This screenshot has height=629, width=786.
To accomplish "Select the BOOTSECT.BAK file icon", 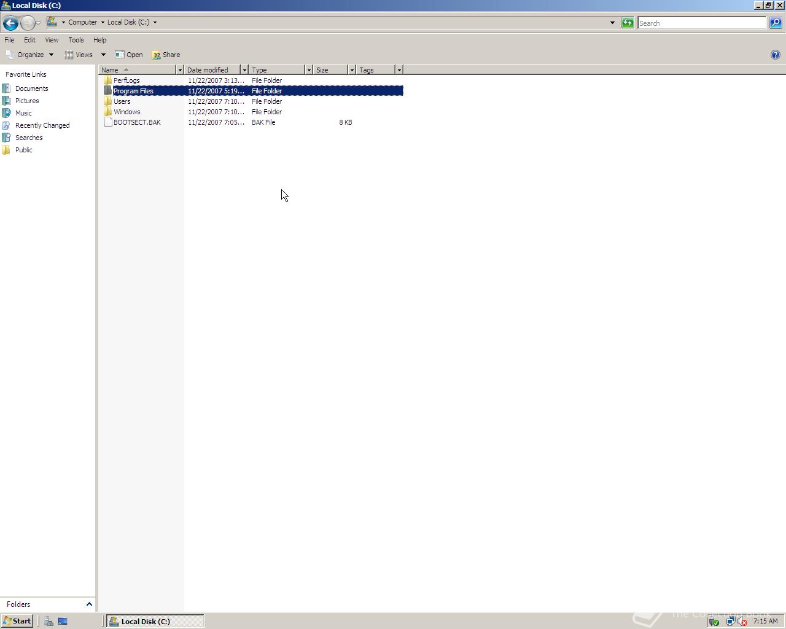I will (108, 122).
